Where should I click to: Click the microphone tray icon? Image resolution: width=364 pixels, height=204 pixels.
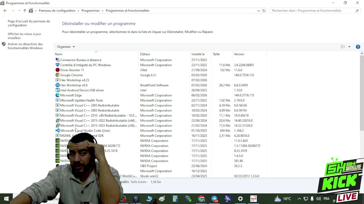(312, 199)
